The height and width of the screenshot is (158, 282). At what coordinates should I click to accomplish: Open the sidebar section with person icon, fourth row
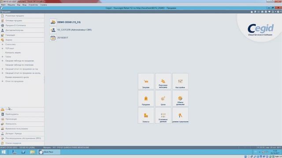pos(22,30)
